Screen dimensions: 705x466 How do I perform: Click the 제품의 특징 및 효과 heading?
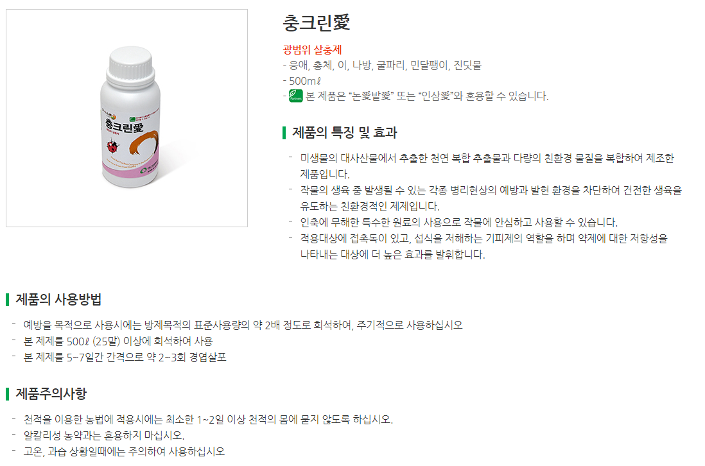click(x=345, y=133)
